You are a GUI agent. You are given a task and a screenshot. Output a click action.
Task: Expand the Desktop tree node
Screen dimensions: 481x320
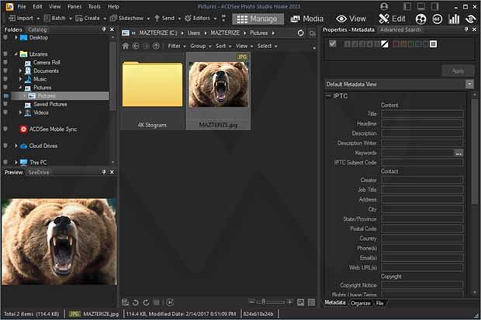16,38
